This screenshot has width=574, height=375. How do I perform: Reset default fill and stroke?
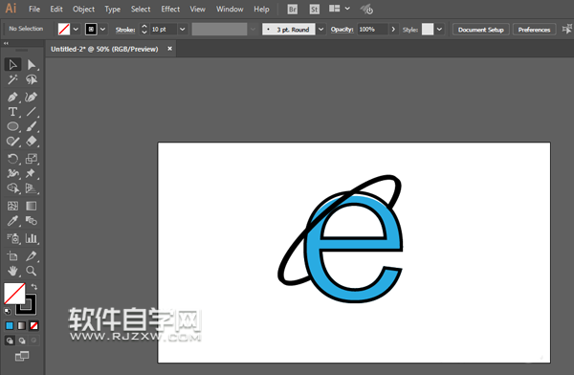(x=8, y=311)
